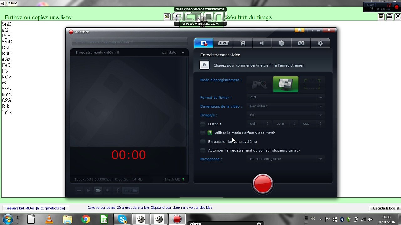Open the Format du fichier AVI dropdown
This screenshot has width=401, height=225.
(x=286, y=97)
